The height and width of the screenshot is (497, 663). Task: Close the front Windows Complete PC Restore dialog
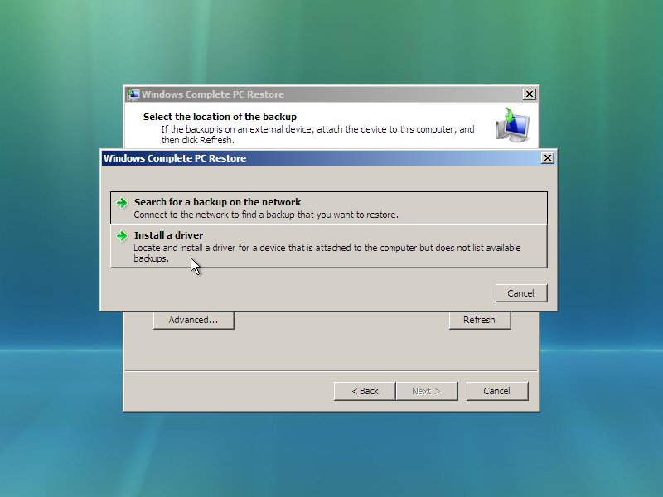pyautogui.click(x=547, y=158)
